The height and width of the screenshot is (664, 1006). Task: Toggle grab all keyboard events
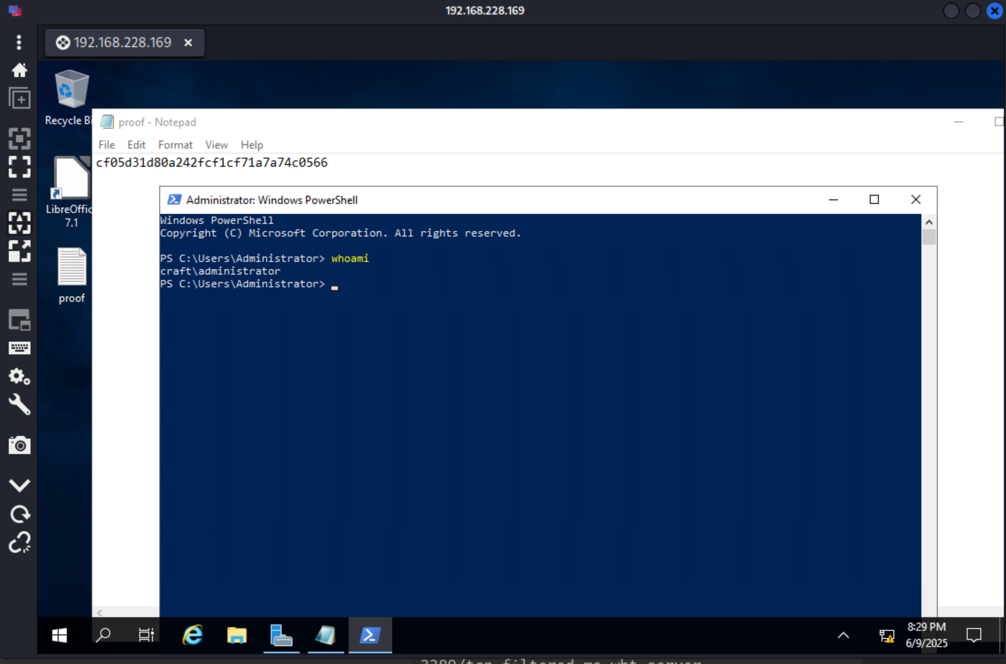[19, 348]
